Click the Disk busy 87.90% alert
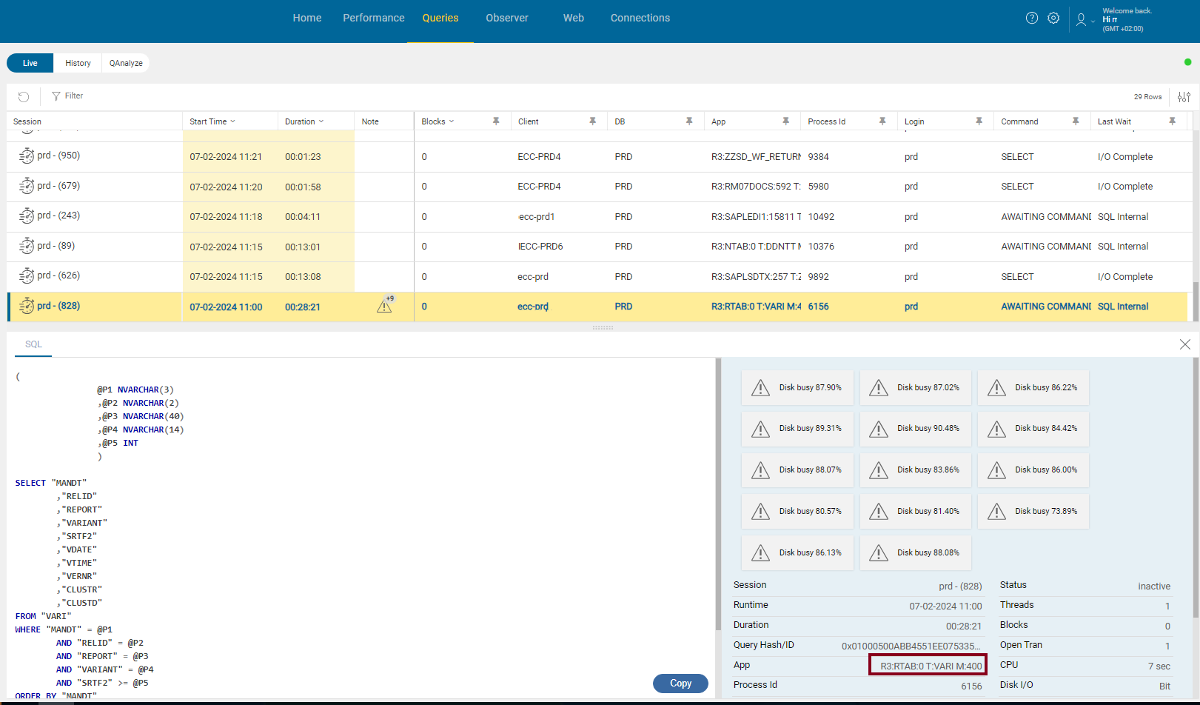Viewport: 1200px width, 705px height. (797, 387)
